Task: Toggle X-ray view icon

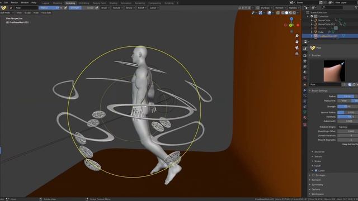Action: click(278, 13)
